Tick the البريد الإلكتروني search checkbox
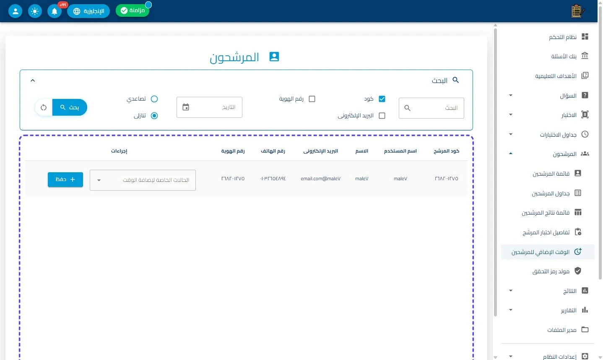Viewport: 603px width, 360px height. tap(382, 116)
